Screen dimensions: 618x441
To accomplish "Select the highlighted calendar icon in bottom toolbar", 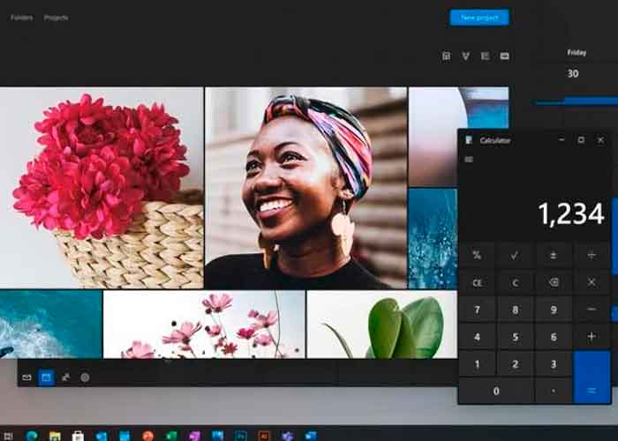I will click(46, 377).
